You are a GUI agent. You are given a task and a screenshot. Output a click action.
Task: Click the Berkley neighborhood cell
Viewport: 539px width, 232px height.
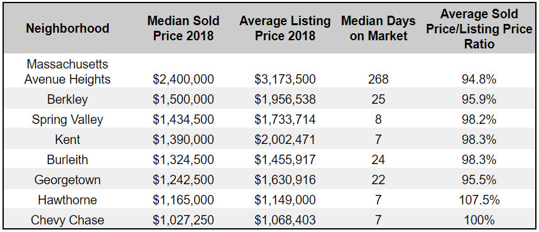(x=67, y=99)
